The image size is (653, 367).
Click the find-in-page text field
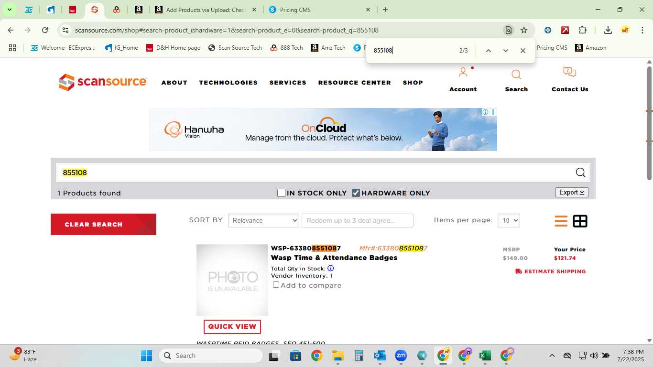point(412,51)
